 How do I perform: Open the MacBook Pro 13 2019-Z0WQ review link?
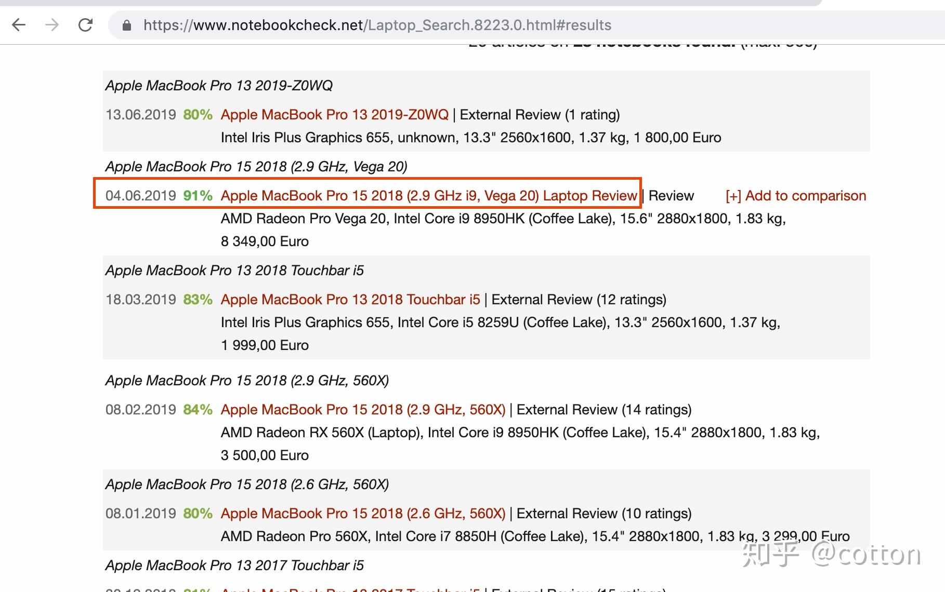335,114
